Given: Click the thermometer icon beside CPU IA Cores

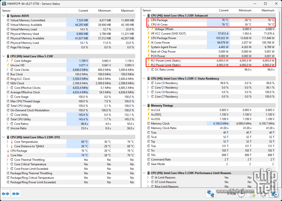Looking at the screenshot, I should pos(148,25).
